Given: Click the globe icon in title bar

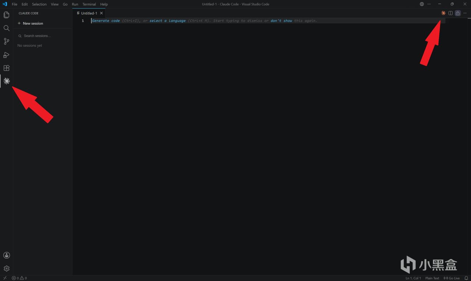Looking at the screenshot, I should point(422,4).
